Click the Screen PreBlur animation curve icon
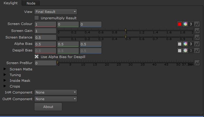The width and height of the screenshot is (204, 117). tap(197, 63)
